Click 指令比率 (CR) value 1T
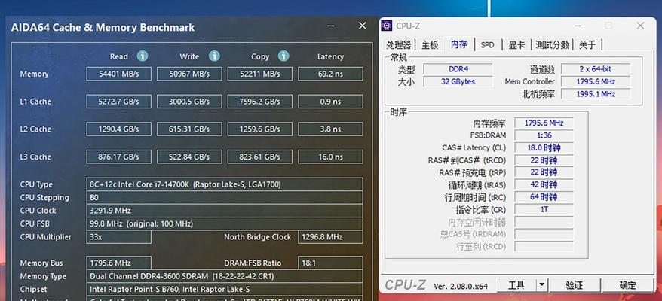The image size is (662, 301). (544, 209)
